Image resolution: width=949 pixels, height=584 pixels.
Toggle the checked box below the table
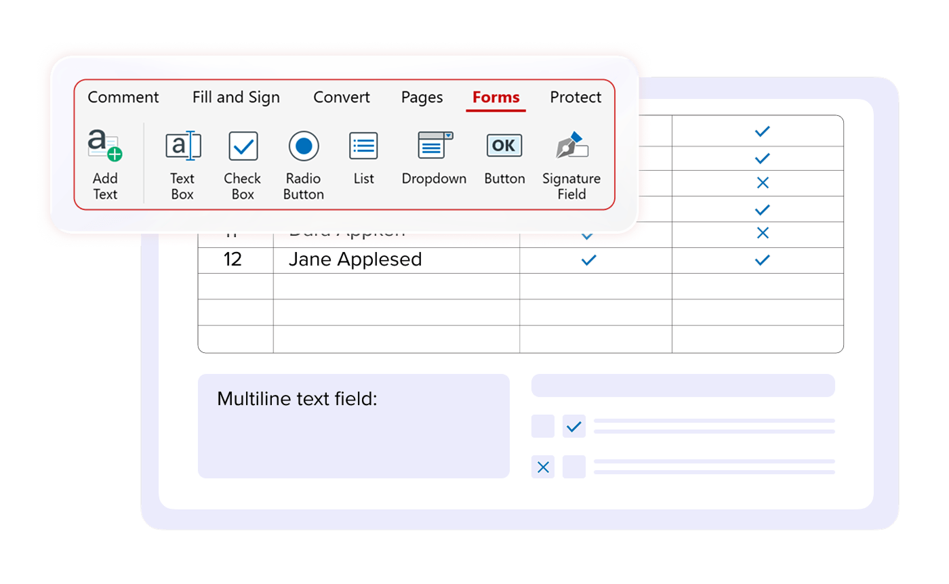click(x=574, y=426)
